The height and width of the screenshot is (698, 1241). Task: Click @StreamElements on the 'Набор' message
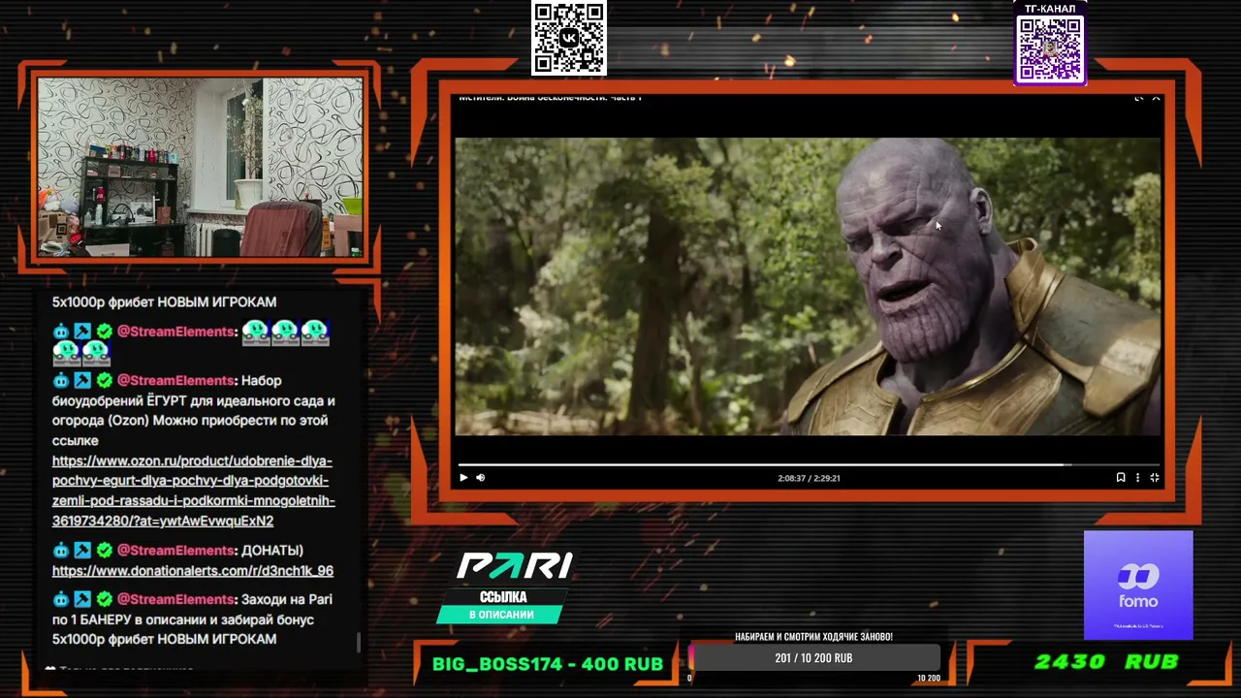click(x=175, y=380)
